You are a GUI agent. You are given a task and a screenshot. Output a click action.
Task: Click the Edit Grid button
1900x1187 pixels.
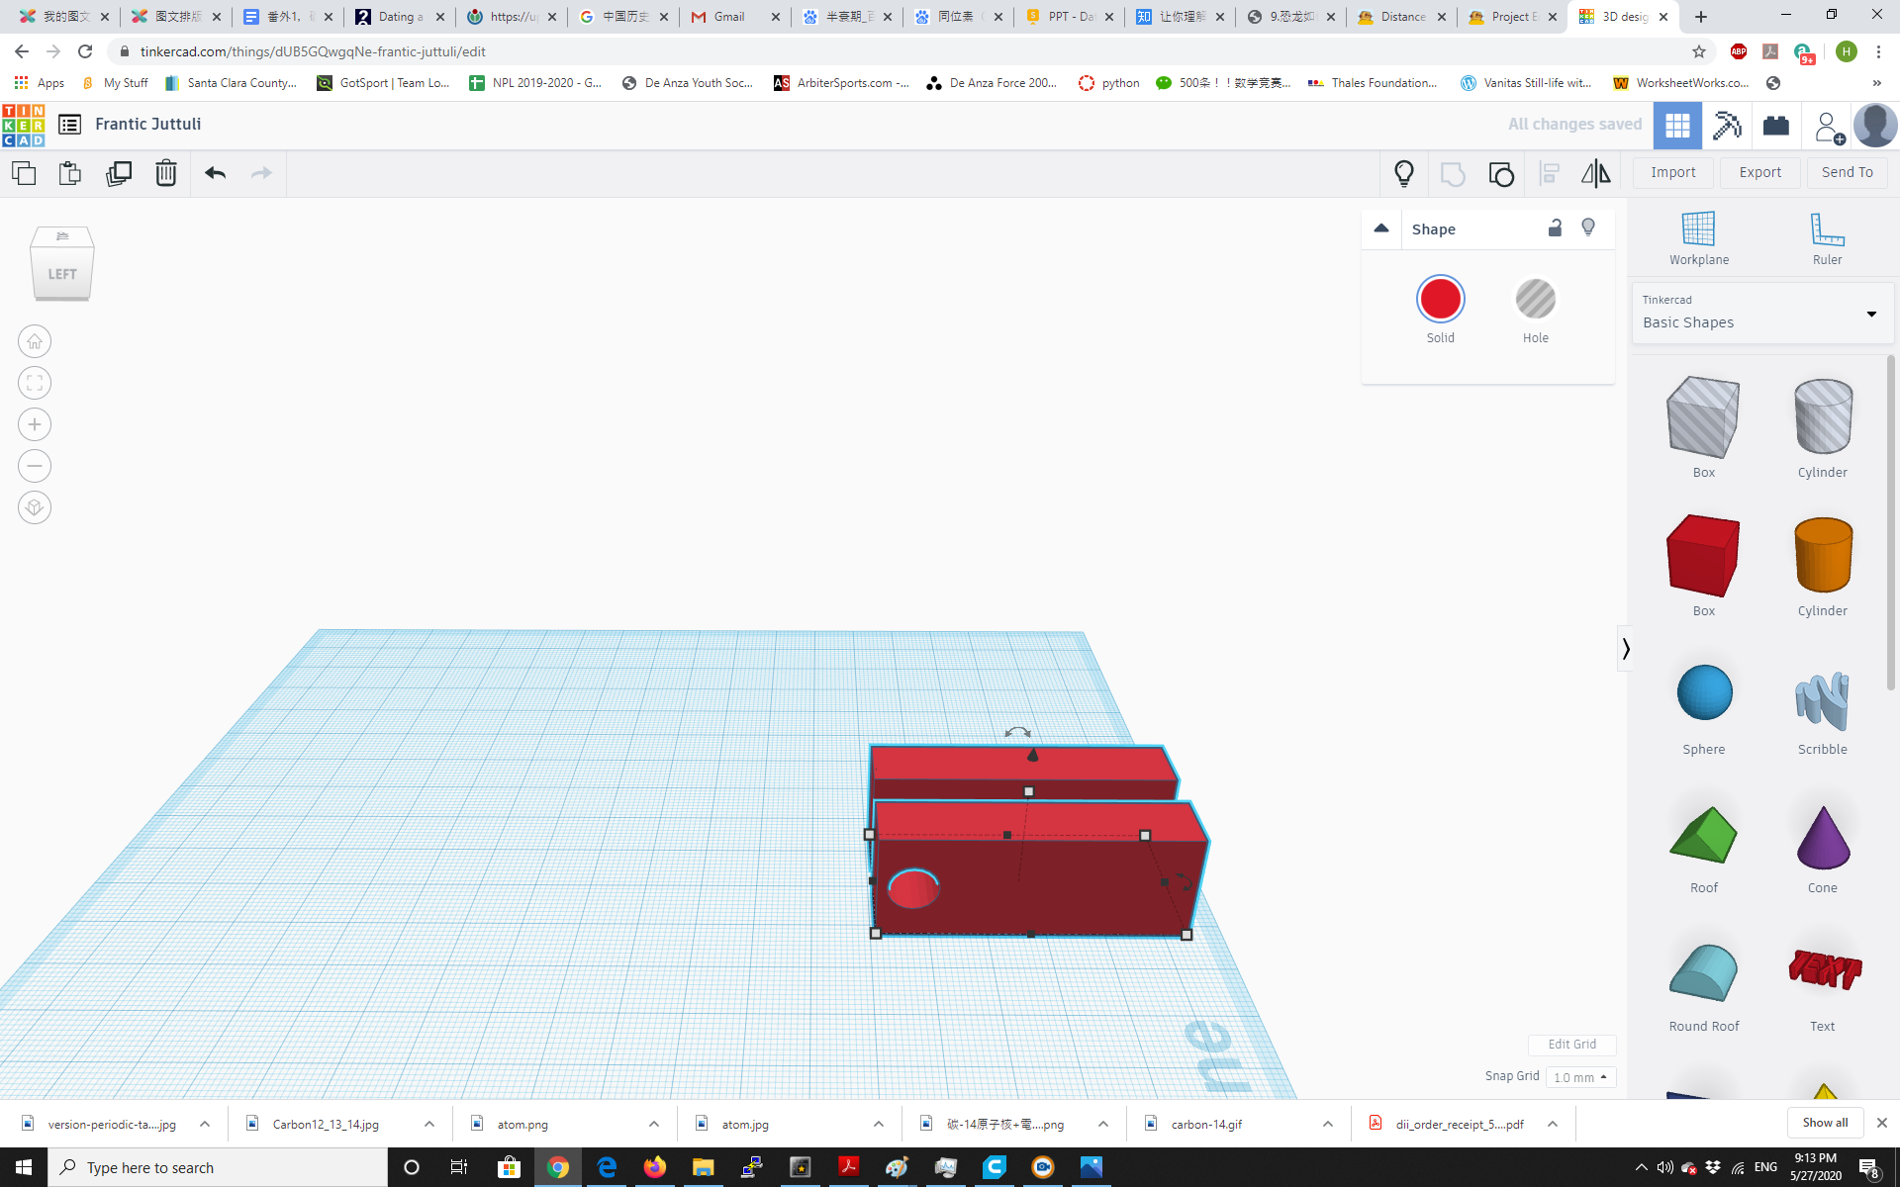pyautogui.click(x=1571, y=1045)
